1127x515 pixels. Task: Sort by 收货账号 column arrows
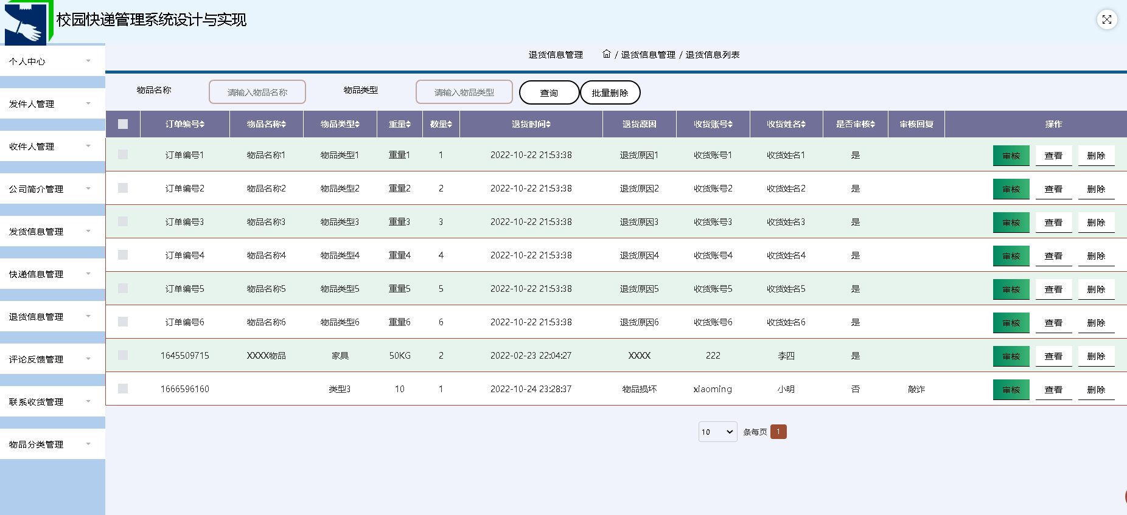coord(730,124)
